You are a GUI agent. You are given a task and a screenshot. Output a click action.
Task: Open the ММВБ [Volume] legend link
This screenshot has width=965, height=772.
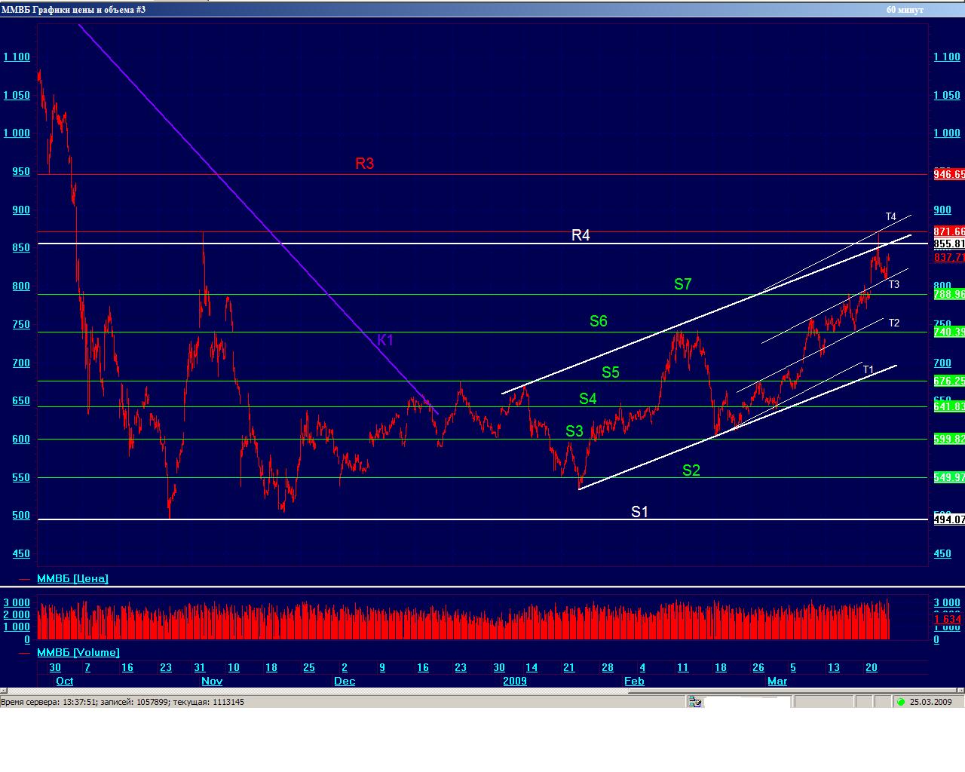78,652
